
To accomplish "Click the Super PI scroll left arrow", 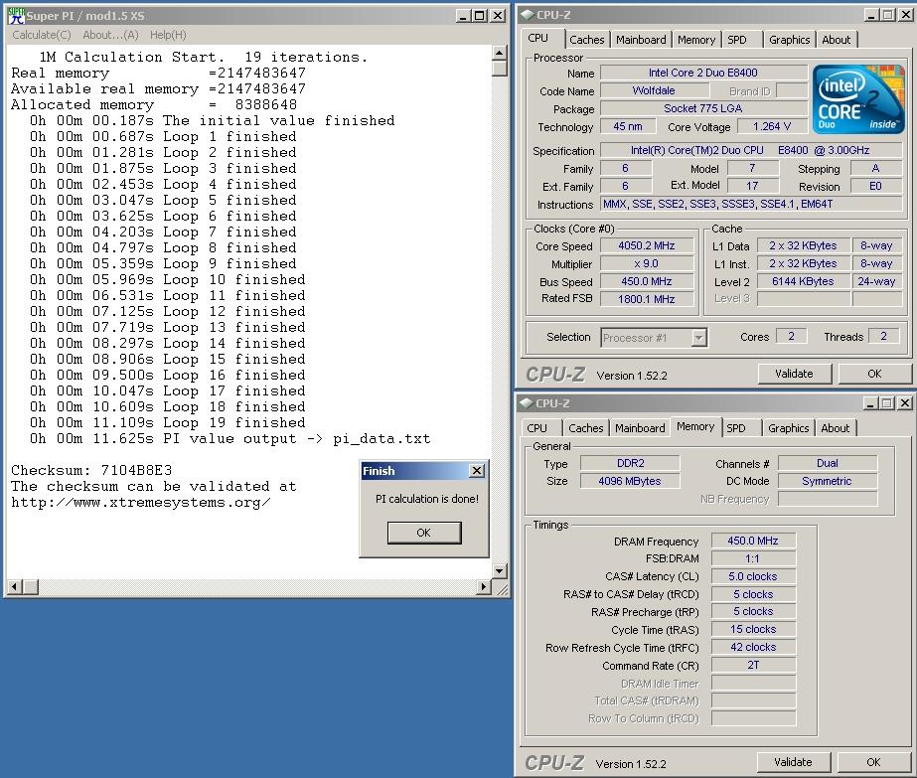I will tap(15, 586).
